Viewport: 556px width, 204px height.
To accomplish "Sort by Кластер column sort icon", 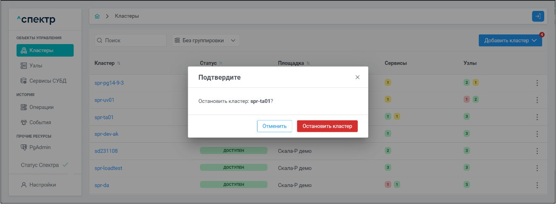I will (x=119, y=63).
